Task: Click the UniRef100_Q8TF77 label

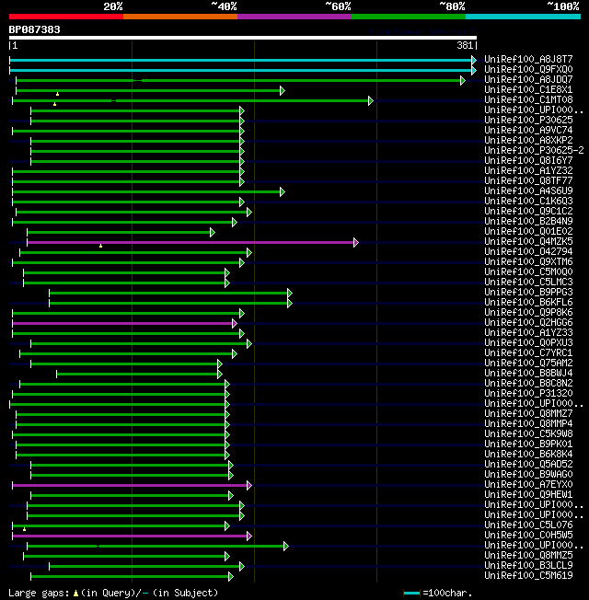Action: [x=528, y=180]
